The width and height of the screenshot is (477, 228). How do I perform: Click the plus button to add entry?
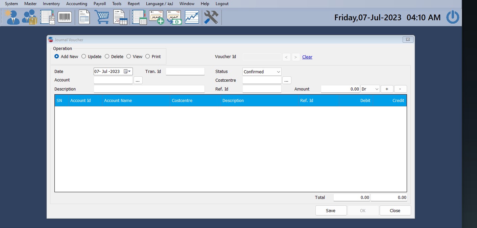click(387, 89)
